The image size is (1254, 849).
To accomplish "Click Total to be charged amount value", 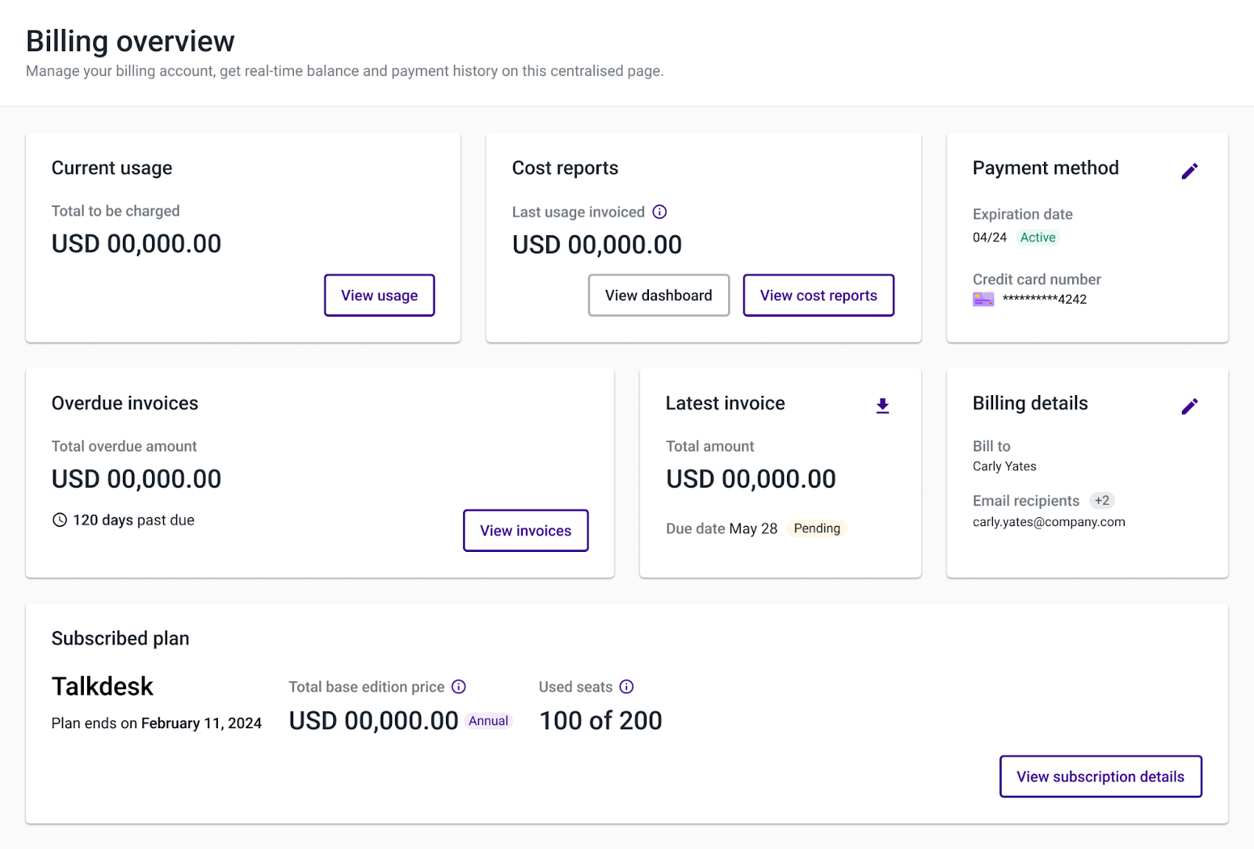I will [x=136, y=244].
